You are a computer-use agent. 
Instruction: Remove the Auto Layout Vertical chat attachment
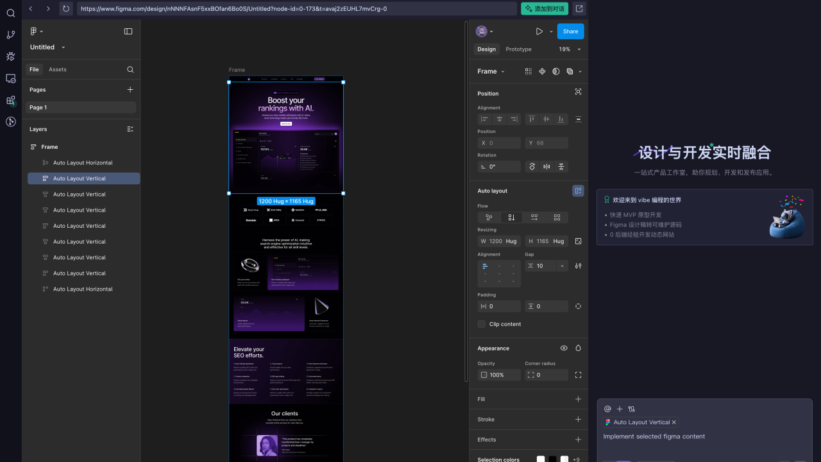674,422
